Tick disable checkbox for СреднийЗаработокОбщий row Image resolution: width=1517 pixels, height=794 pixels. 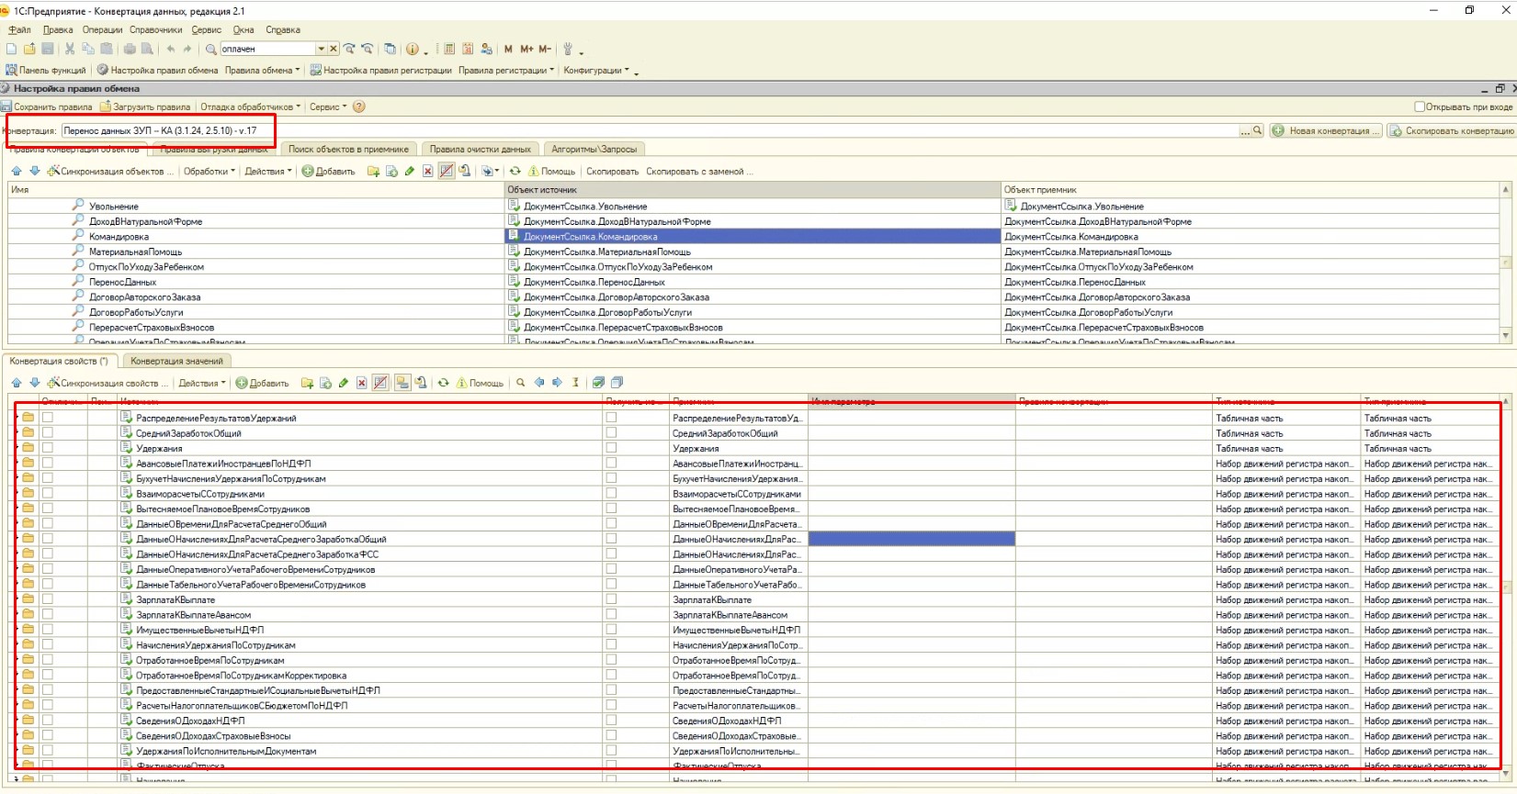pyautogui.click(x=47, y=433)
